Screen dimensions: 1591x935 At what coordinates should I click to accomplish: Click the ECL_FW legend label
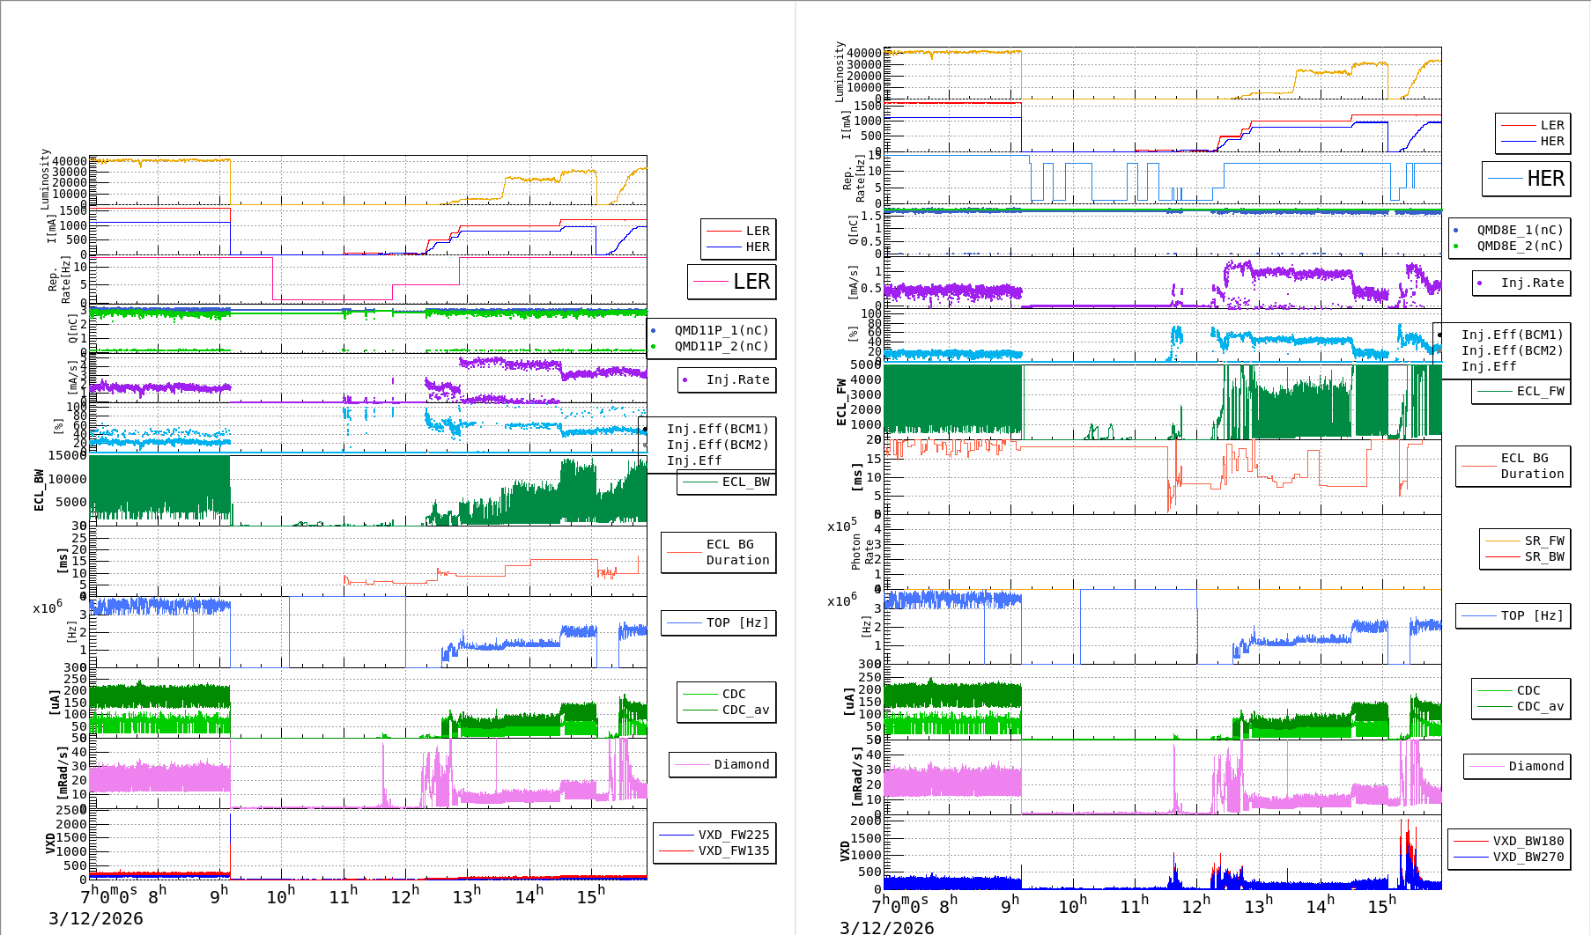click(x=1540, y=391)
